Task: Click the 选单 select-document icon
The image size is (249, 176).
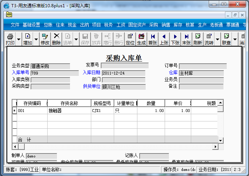Action: [68, 39]
